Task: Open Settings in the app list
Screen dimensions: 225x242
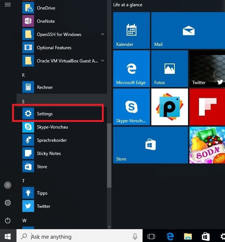Action: tap(62, 114)
